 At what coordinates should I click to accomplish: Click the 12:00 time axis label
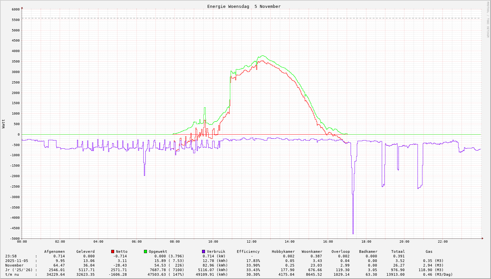(251, 242)
